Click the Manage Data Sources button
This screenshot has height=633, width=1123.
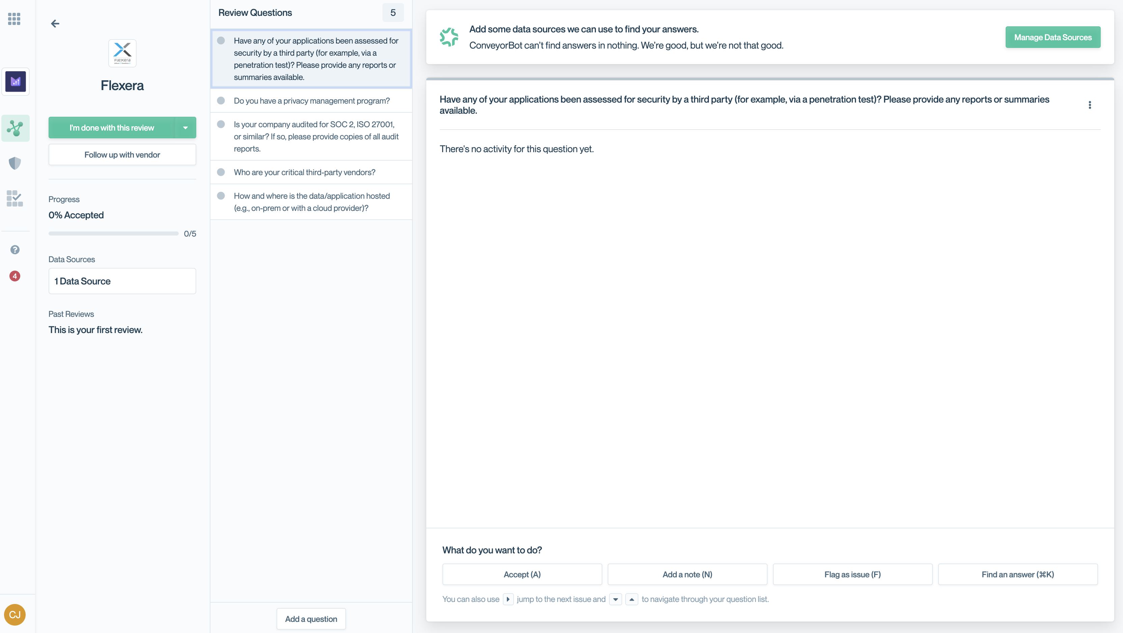tap(1053, 37)
